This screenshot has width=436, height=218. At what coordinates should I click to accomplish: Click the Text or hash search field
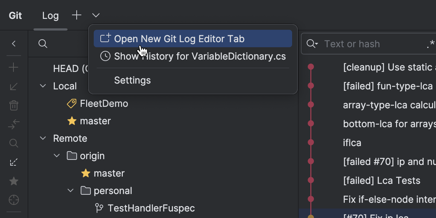pos(371,44)
